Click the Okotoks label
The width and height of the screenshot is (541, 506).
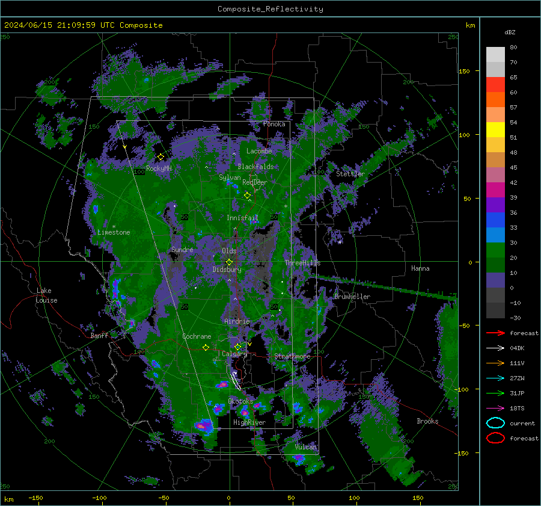[240, 401]
